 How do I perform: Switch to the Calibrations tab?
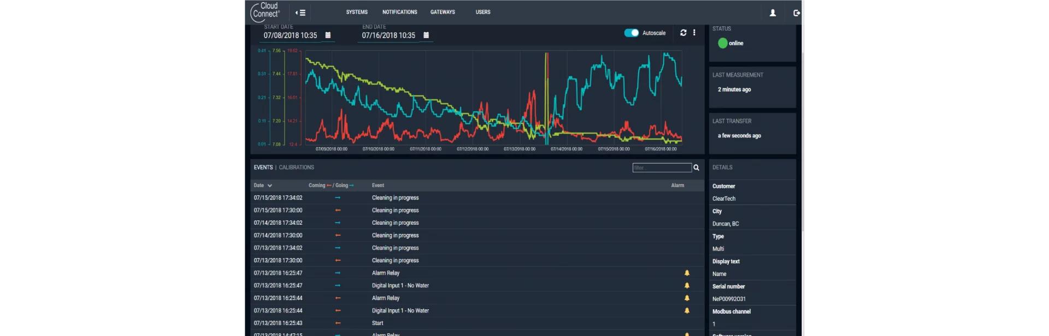tap(296, 167)
